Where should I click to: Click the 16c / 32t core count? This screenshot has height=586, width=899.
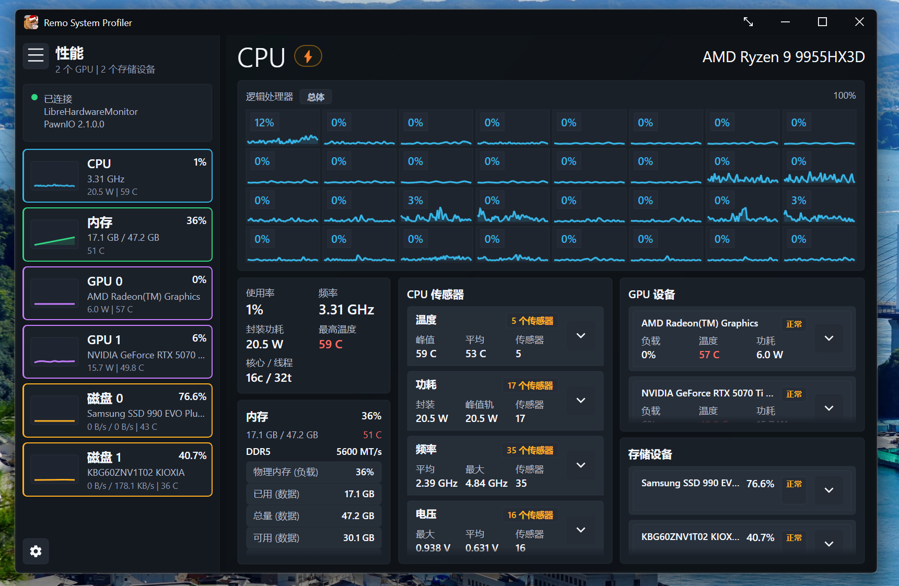268,378
